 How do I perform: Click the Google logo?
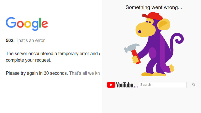[27, 24]
